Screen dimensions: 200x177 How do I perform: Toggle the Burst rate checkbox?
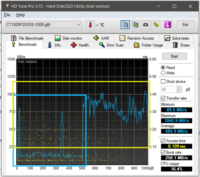click(x=163, y=152)
